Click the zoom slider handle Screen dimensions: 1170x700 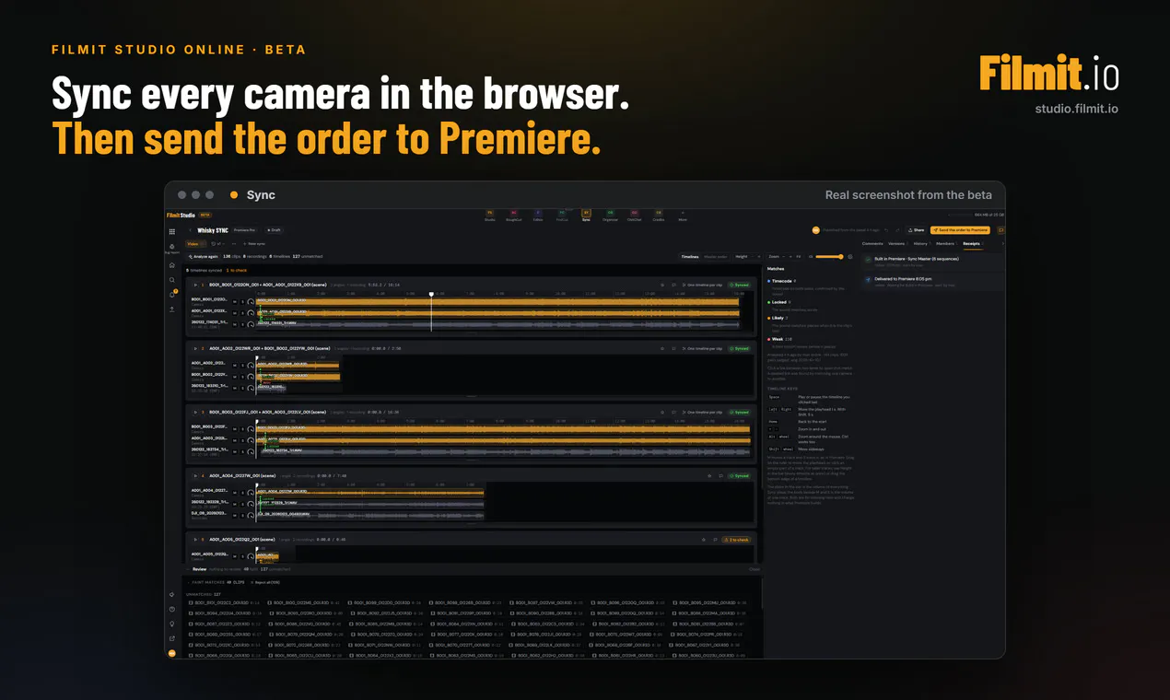pyautogui.click(x=841, y=257)
